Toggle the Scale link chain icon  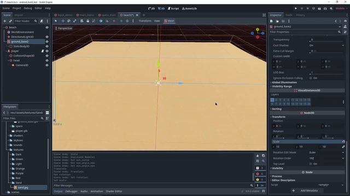(x=343, y=146)
